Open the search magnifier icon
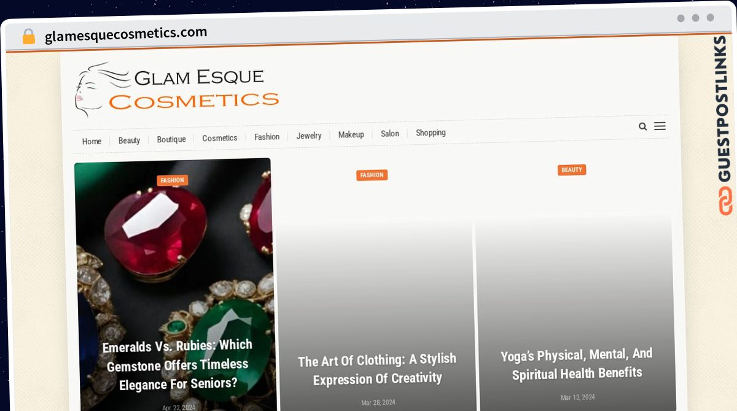 [x=642, y=126]
